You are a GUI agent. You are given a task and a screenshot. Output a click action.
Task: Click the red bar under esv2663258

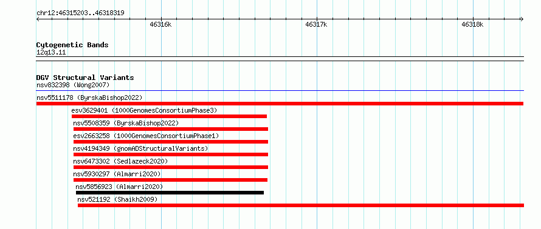[x=170, y=142]
